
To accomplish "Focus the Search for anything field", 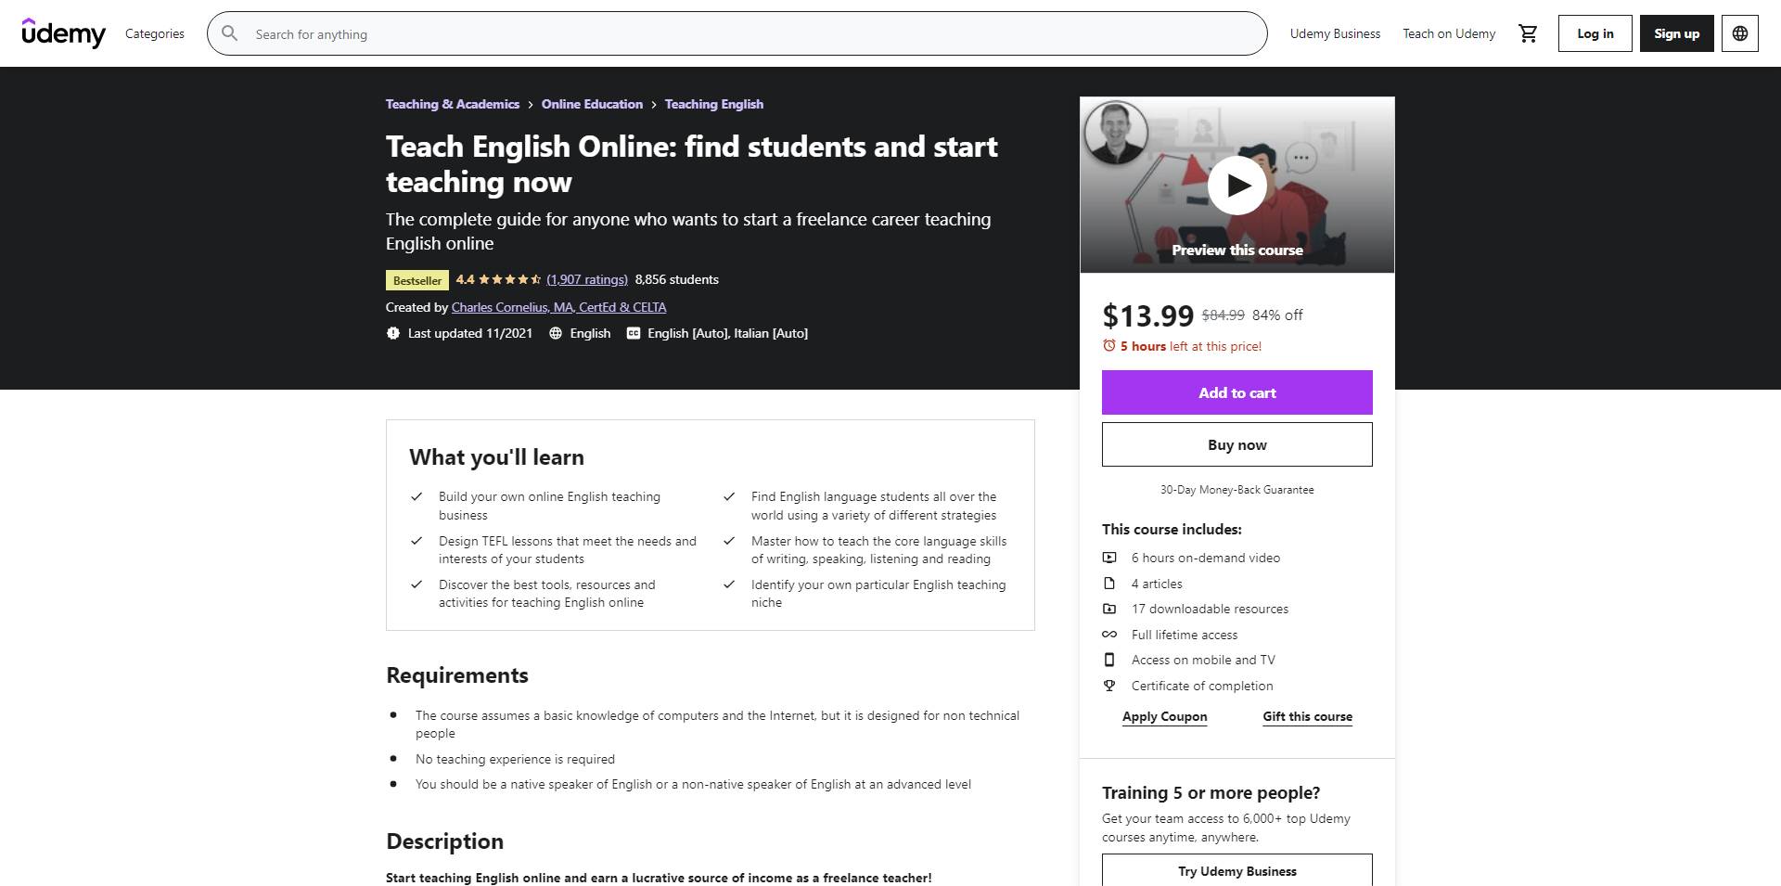I will [x=737, y=33].
